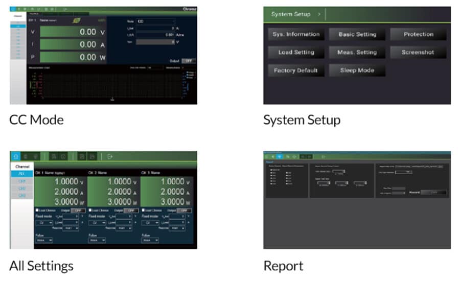460x281 pixels.
Task: Select CH1 in All Settings channel list
Action: click(21, 181)
